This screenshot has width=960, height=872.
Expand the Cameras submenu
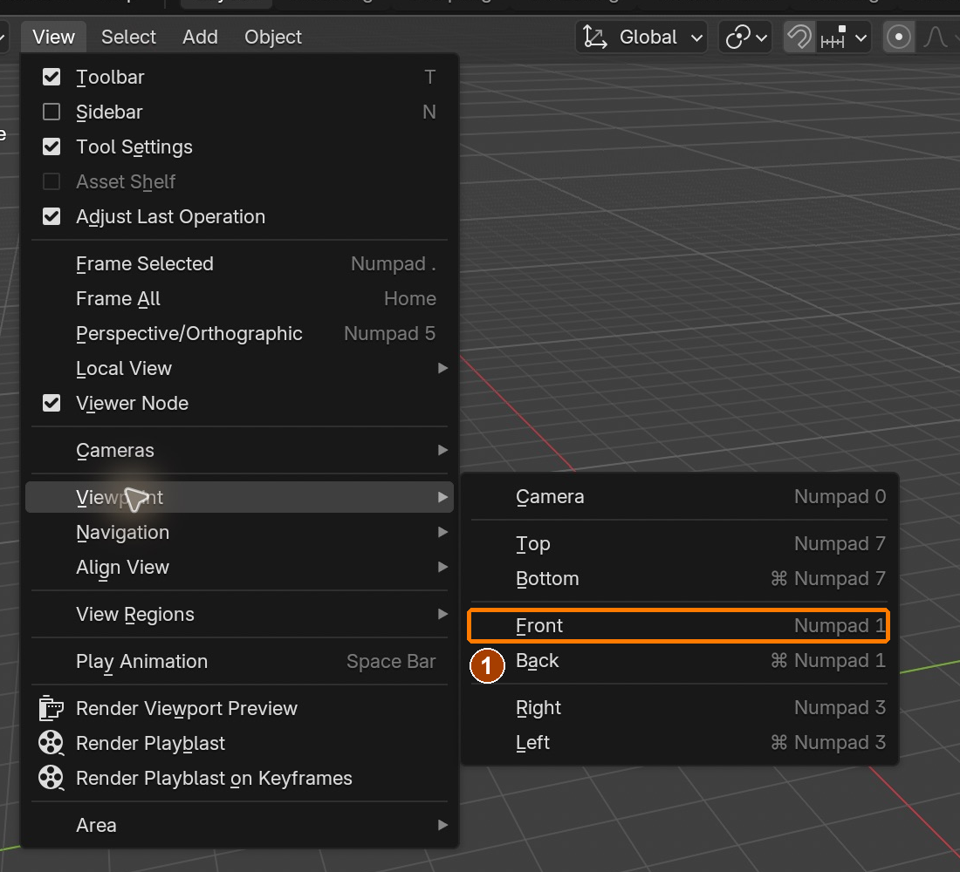point(239,450)
